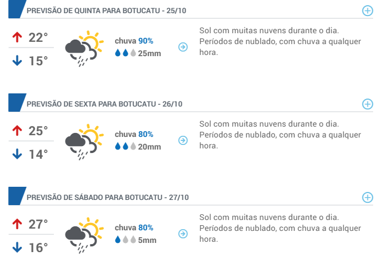Expand Thursday 25/10 forecast with plus icon
The width and height of the screenshot is (384, 271).
click(367, 11)
